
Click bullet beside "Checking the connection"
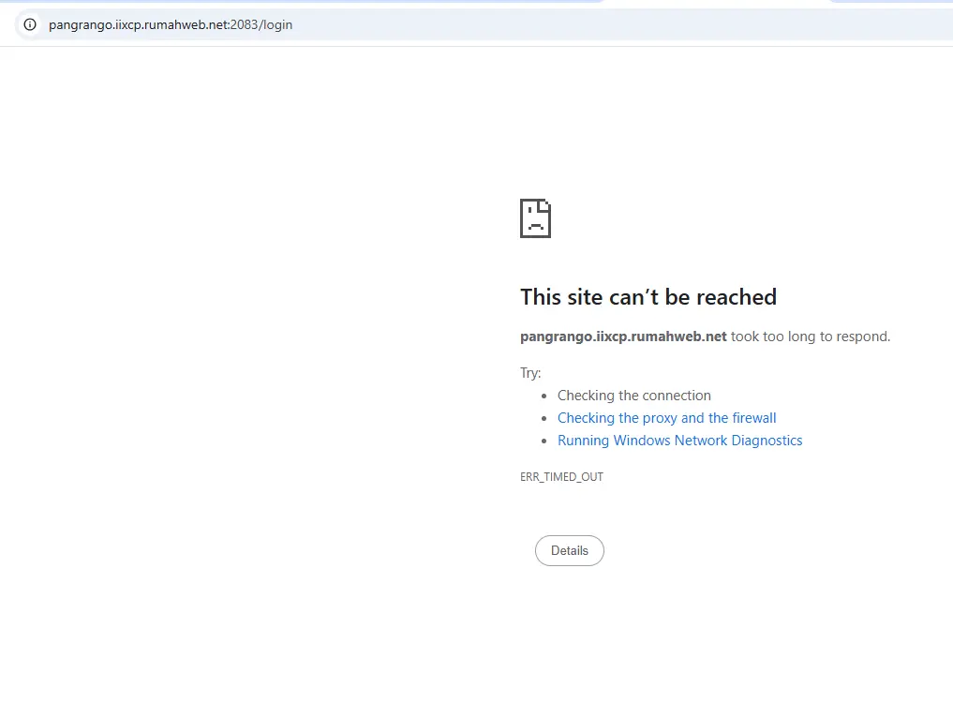coord(544,396)
